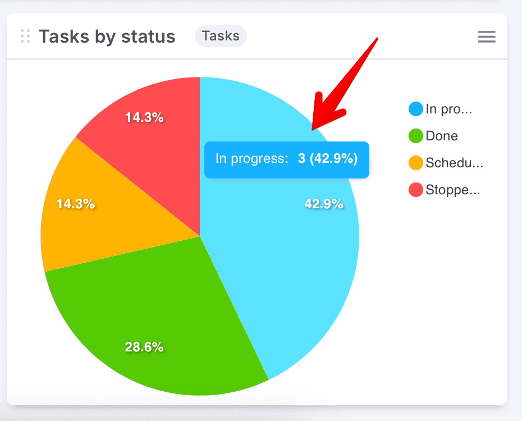Click the blue In progress legend dot

[x=415, y=109]
